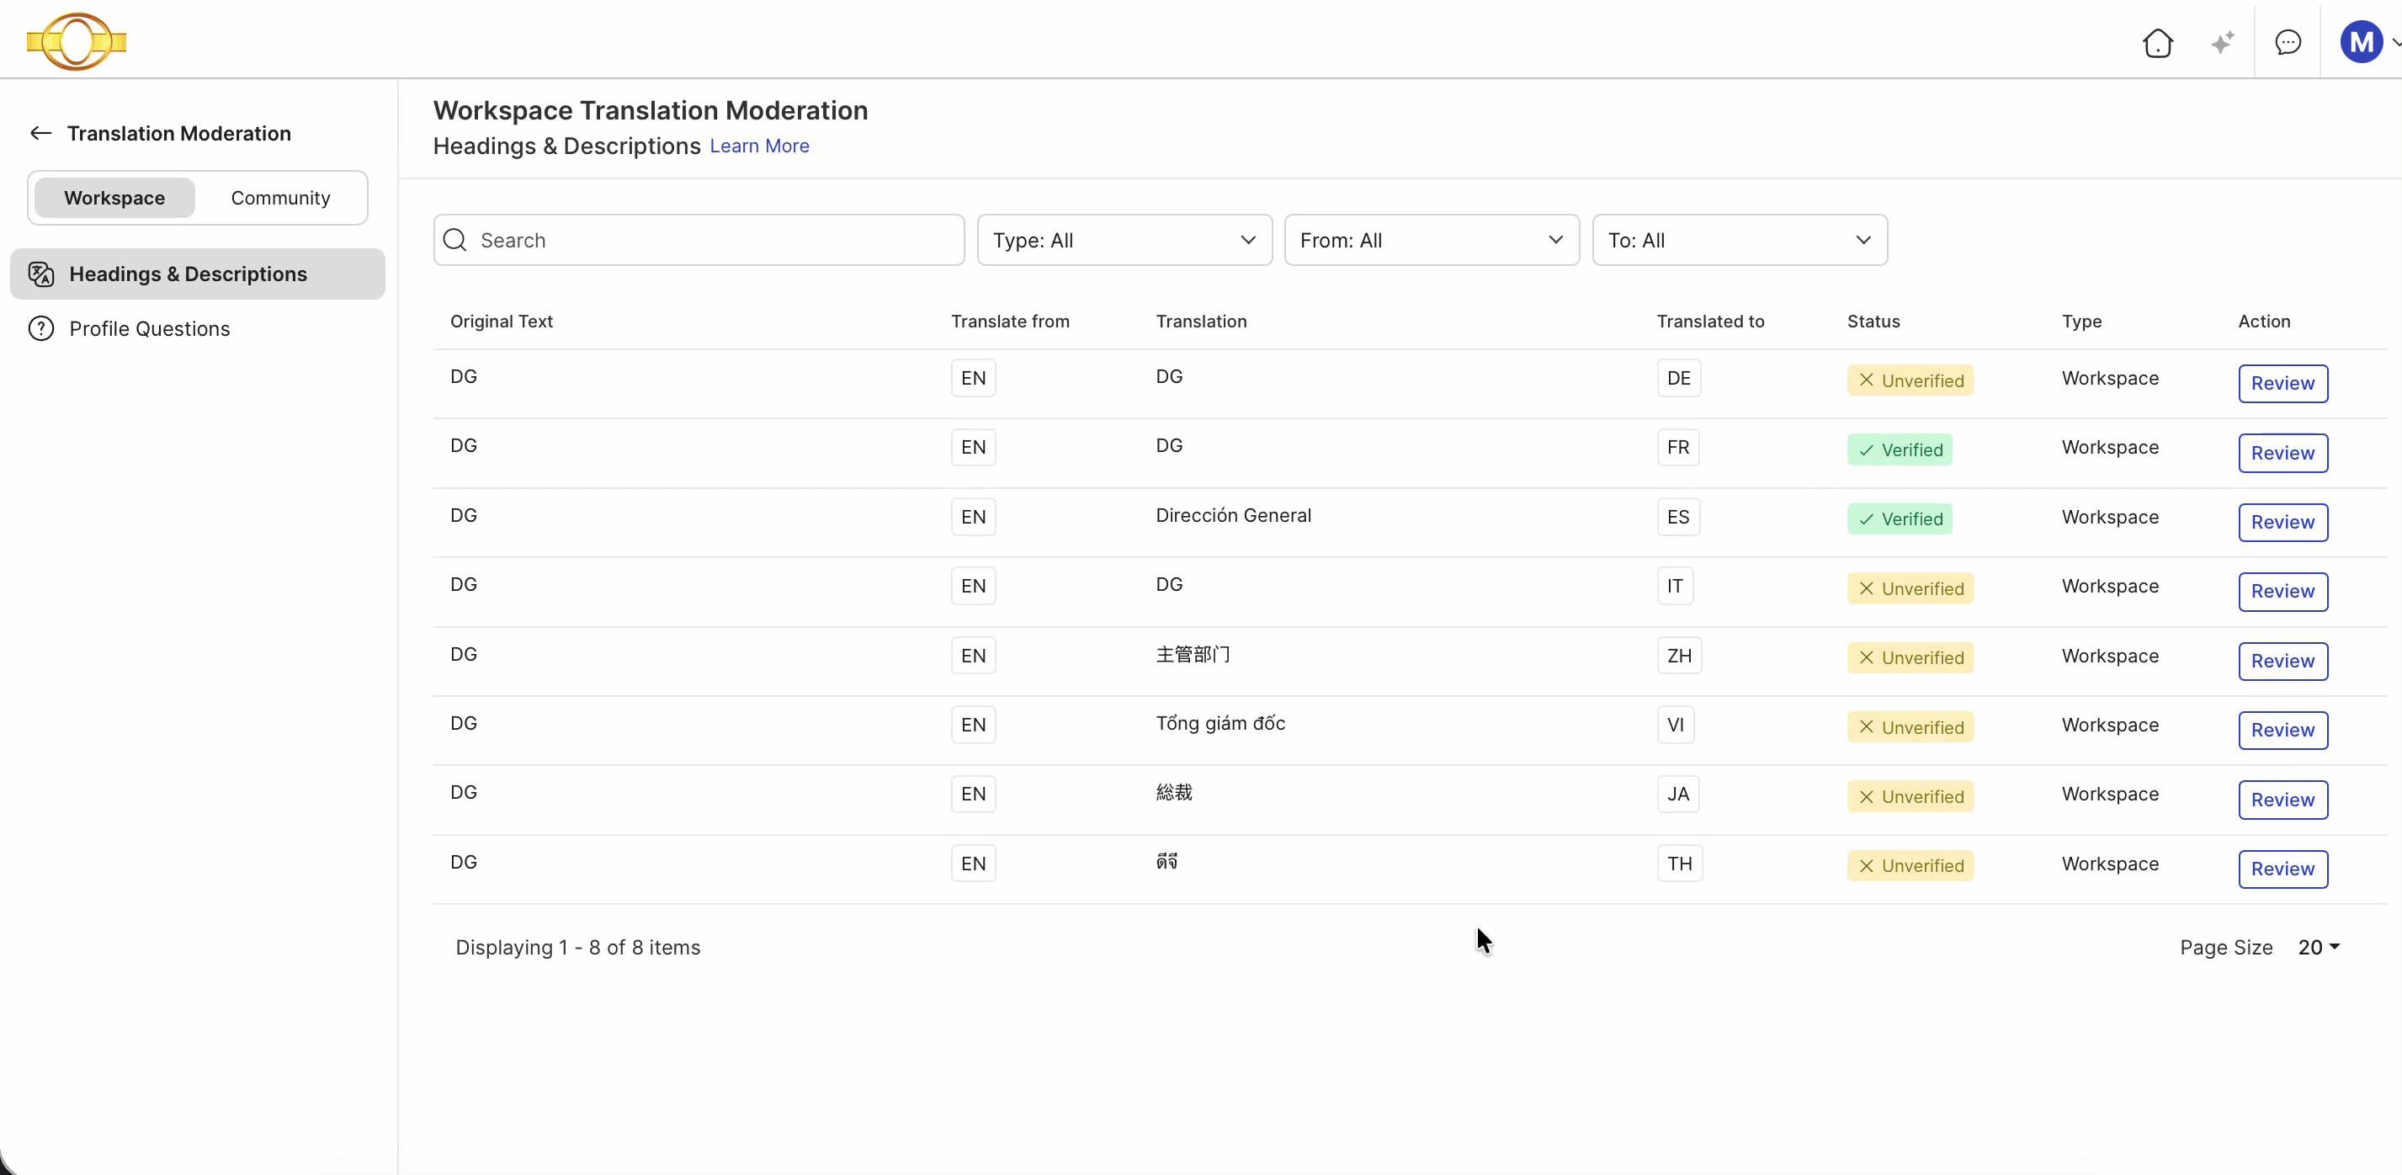Click the 総裁 translation text

pyautogui.click(x=1174, y=793)
